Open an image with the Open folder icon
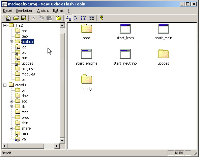The image size is (199, 157). [x=16, y=18]
